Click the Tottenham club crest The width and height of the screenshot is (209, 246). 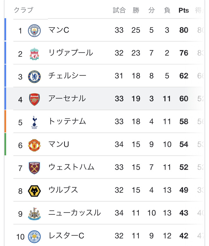coord(34,122)
